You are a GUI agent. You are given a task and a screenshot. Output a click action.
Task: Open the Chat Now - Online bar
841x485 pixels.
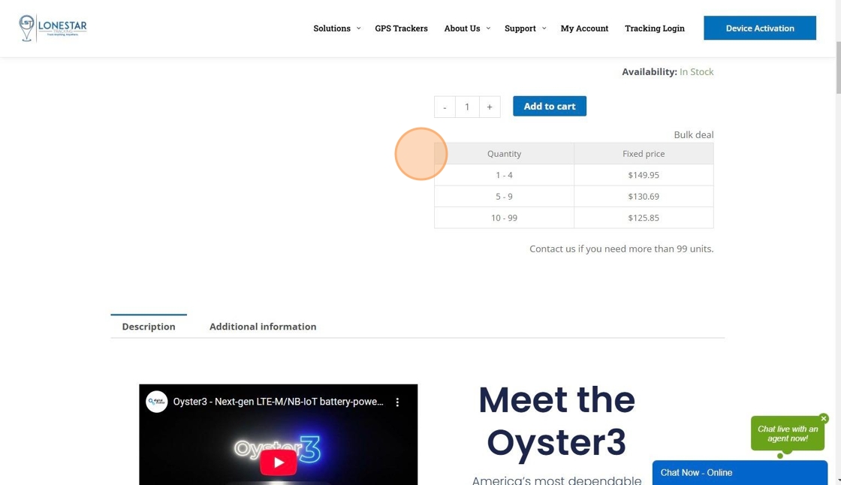pyautogui.click(x=740, y=473)
